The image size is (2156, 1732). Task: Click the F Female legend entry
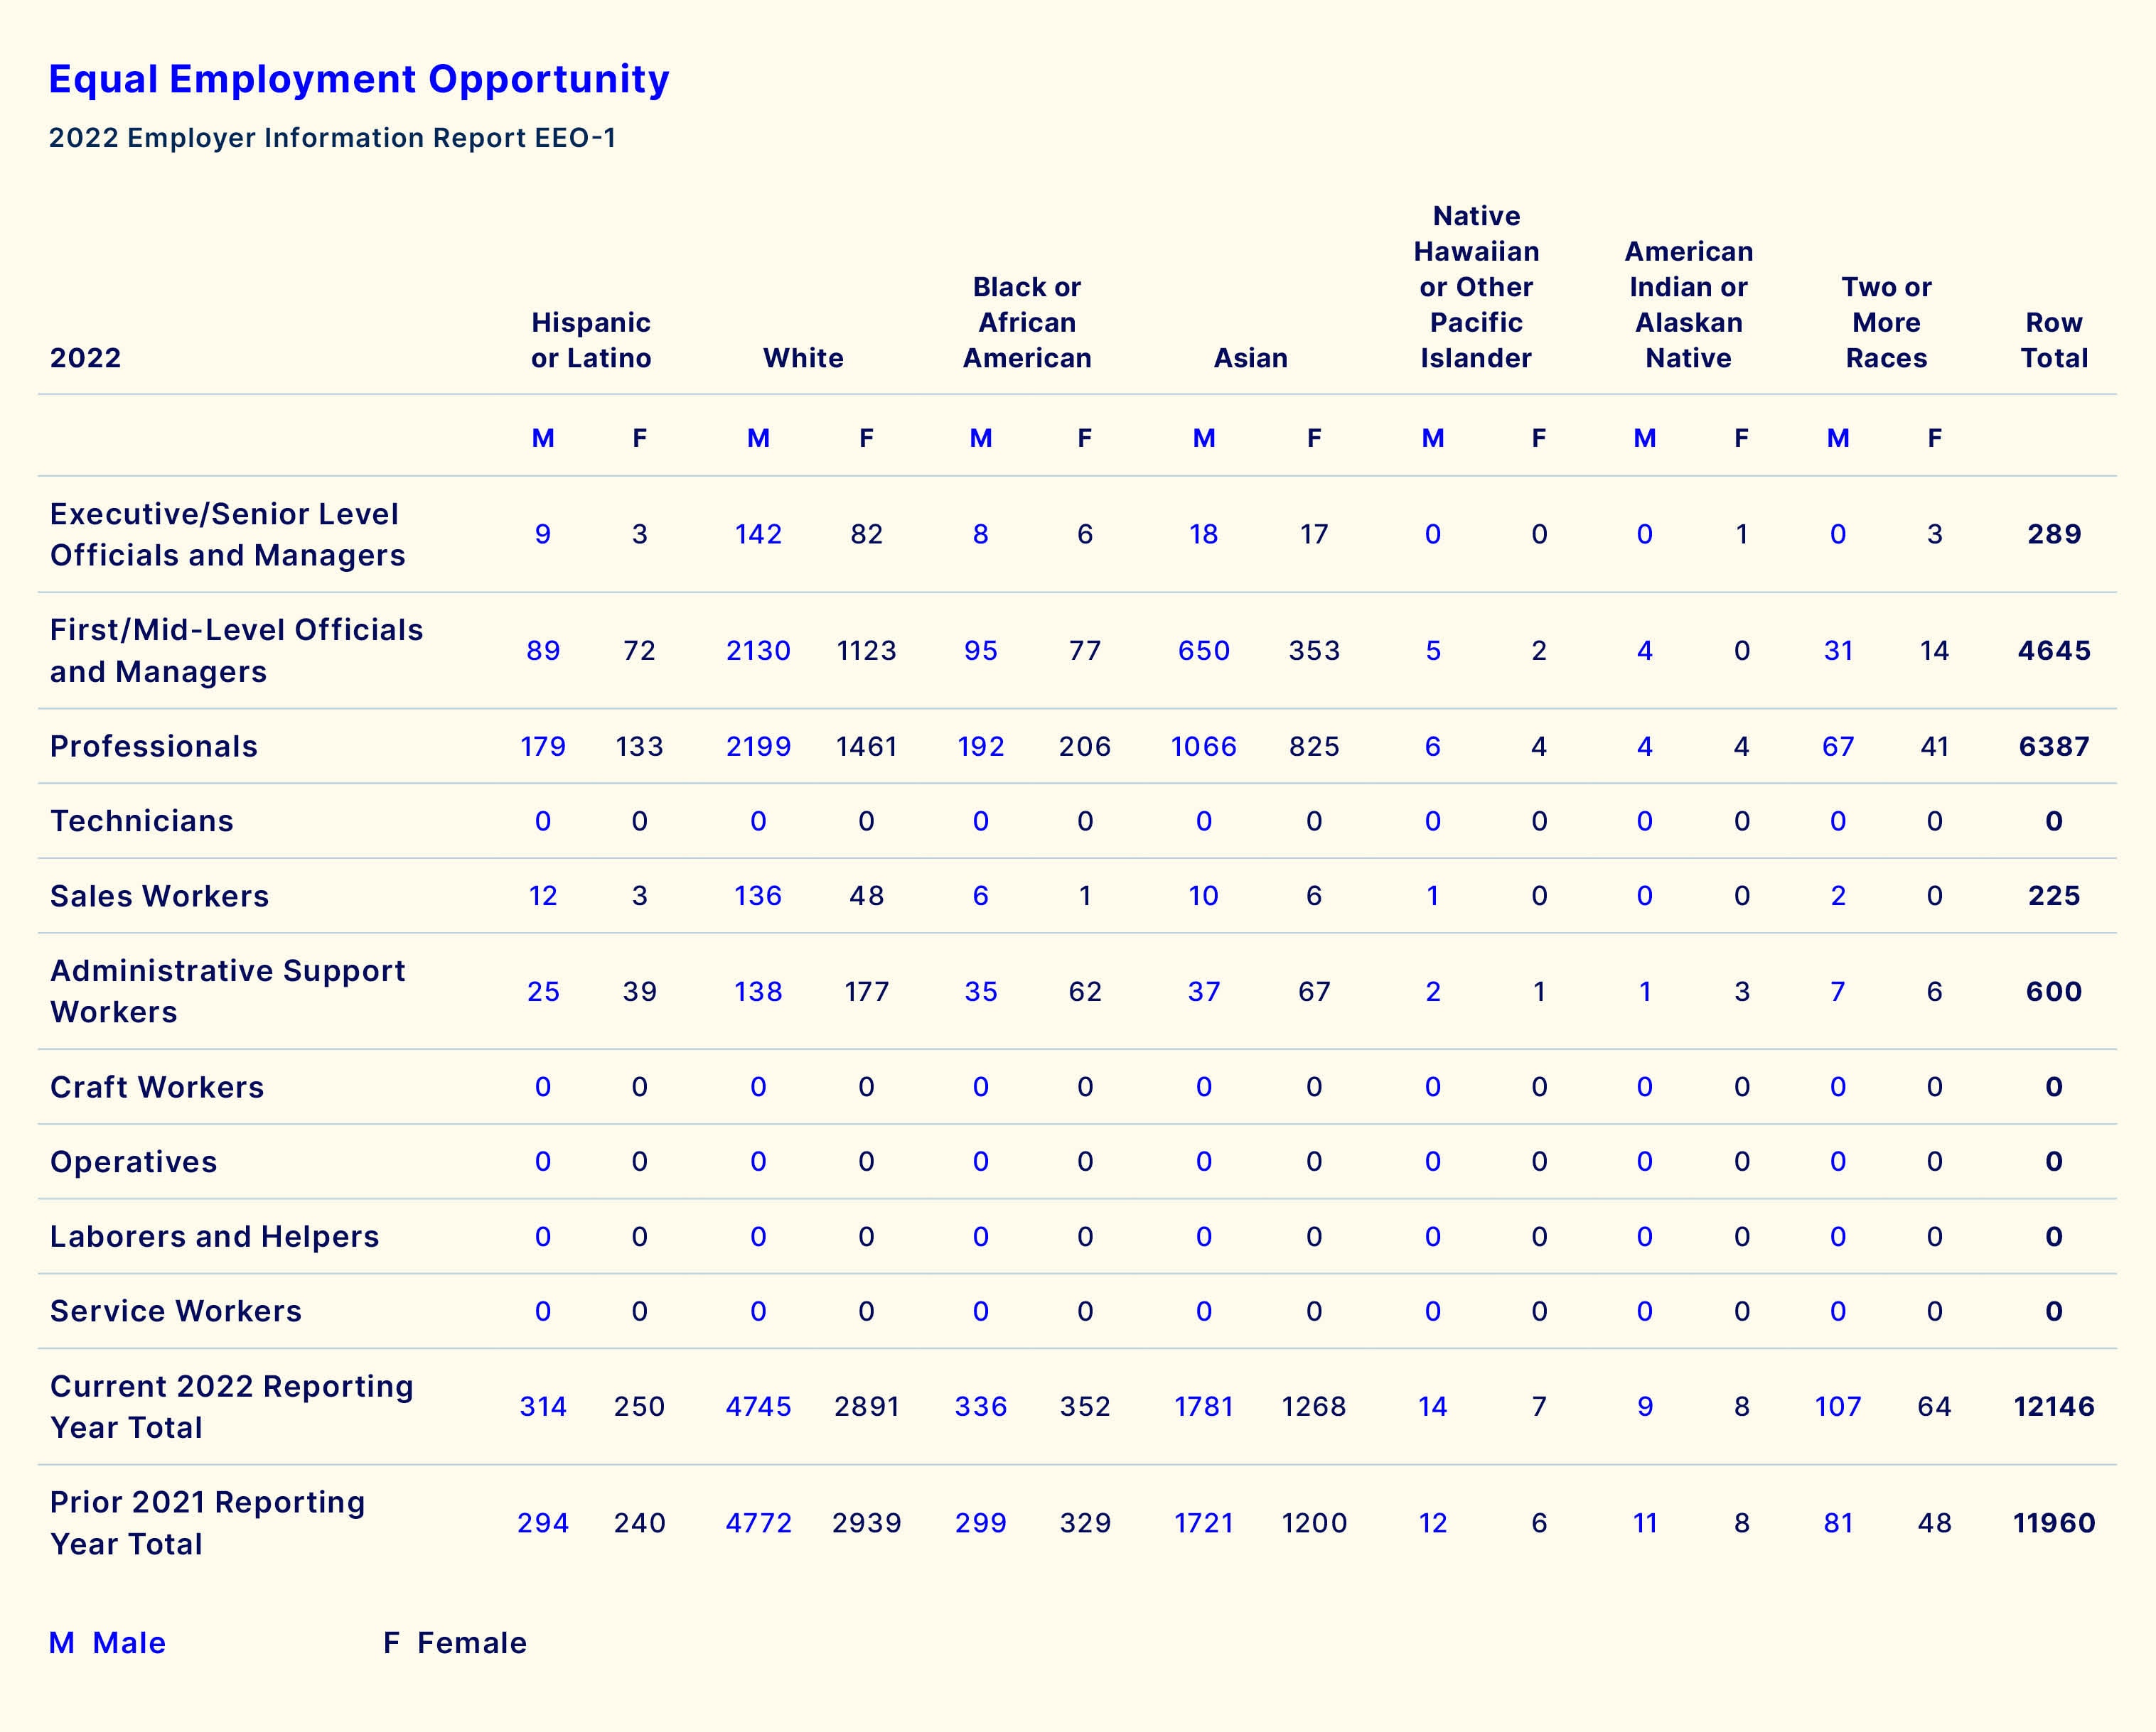(x=455, y=1643)
